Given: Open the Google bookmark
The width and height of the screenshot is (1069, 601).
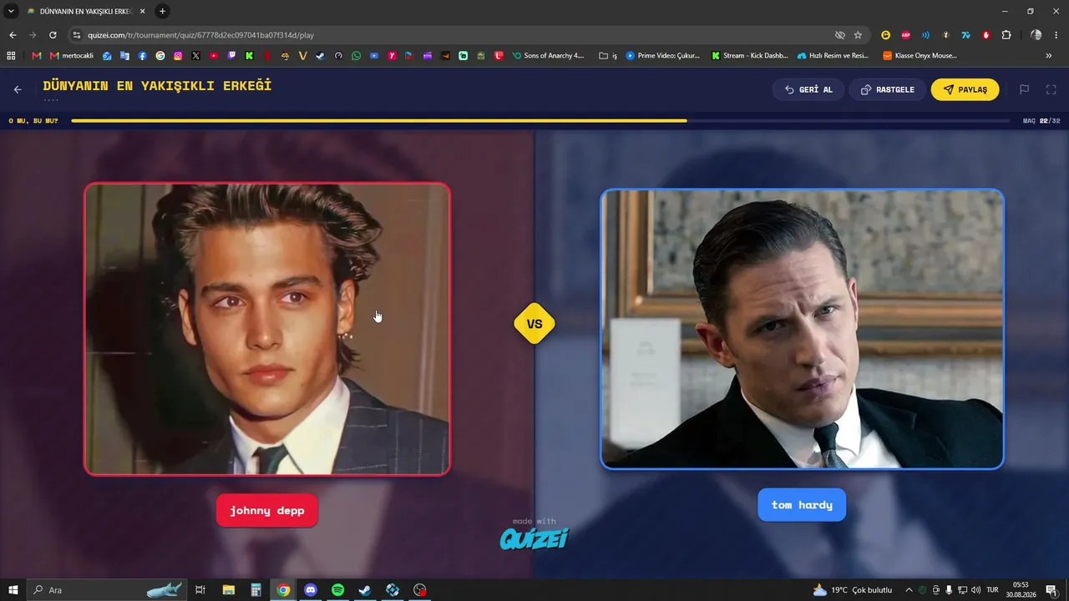Looking at the screenshot, I should (160, 56).
